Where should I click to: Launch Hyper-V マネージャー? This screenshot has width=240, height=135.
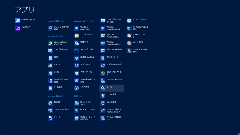pos(85,103)
